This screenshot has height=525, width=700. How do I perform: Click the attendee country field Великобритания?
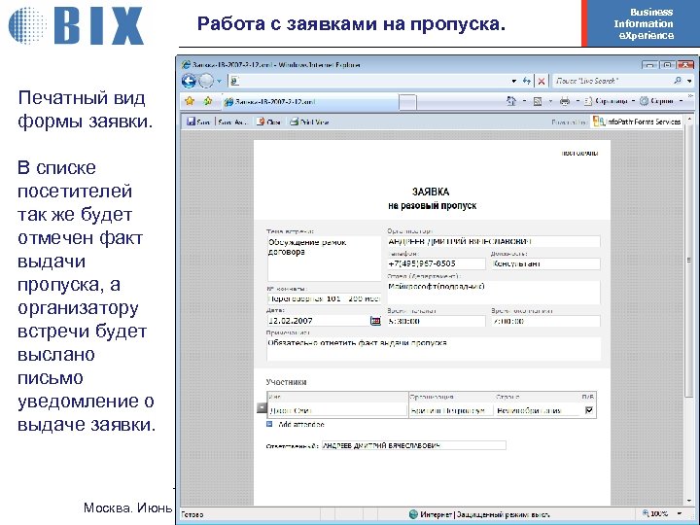pos(537,410)
